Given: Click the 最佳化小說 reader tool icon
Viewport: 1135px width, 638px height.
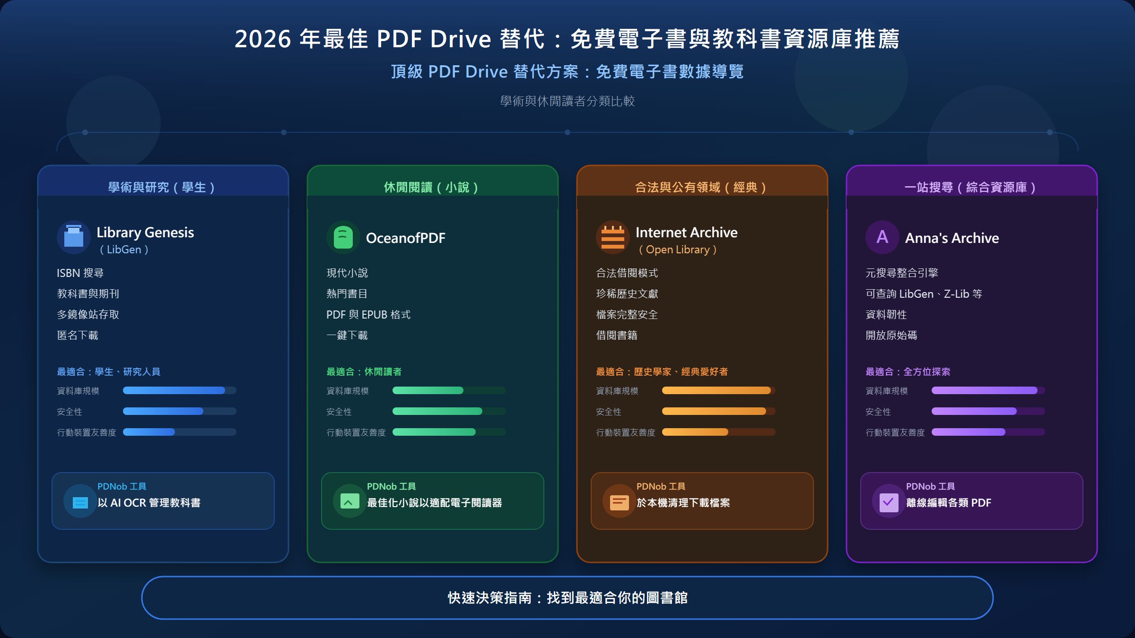Looking at the screenshot, I should click(349, 501).
